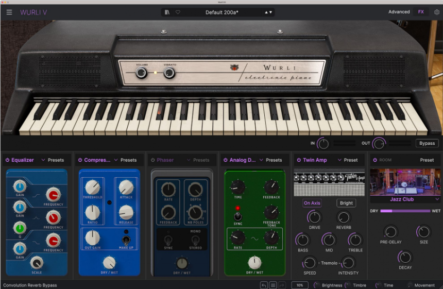Click the Room Decay knob
The height and width of the screenshot is (289, 443).
(x=405, y=258)
